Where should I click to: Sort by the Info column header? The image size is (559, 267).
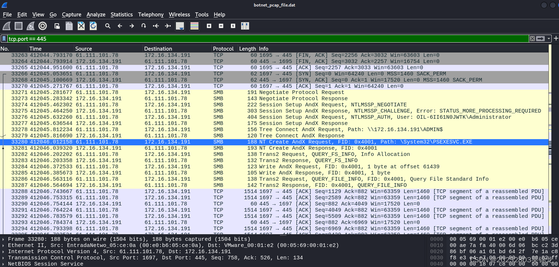[x=402, y=48]
